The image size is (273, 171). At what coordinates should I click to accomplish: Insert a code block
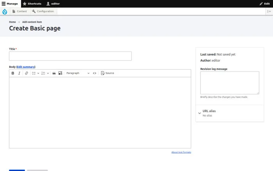pyautogui.click(x=94, y=73)
